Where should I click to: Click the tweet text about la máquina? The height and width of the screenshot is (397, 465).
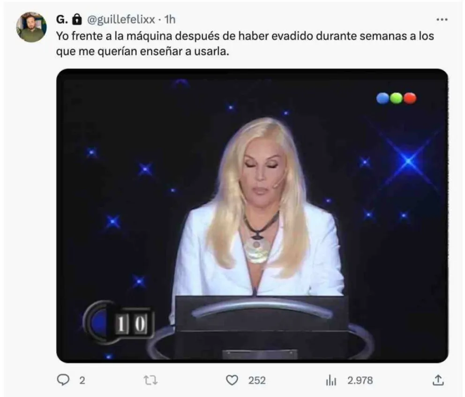click(245, 44)
